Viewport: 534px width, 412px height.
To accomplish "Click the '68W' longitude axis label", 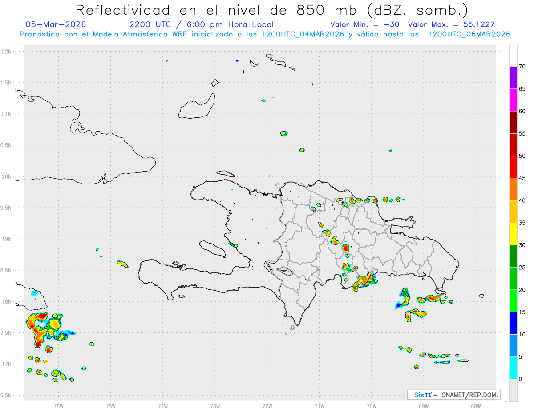I will [x=476, y=405].
